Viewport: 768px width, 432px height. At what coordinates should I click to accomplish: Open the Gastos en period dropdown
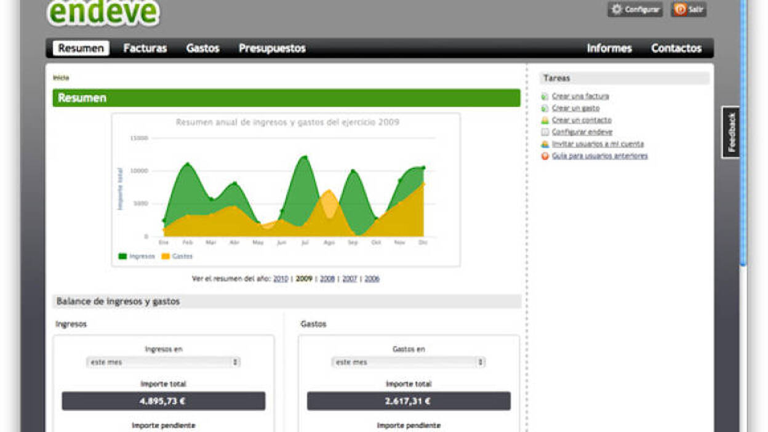pyautogui.click(x=409, y=362)
